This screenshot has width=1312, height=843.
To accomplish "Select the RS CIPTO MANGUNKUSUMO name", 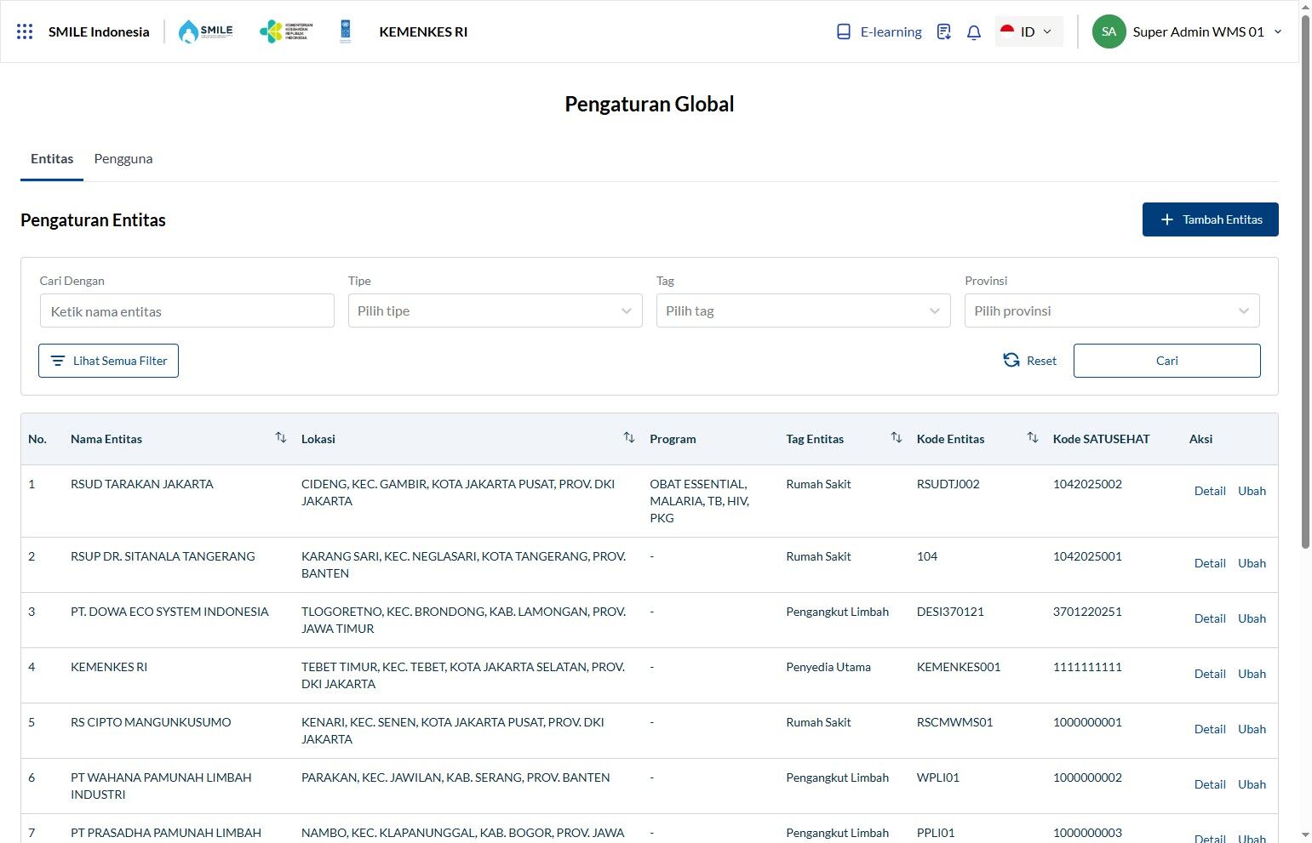I will click(x=151, y=722).
